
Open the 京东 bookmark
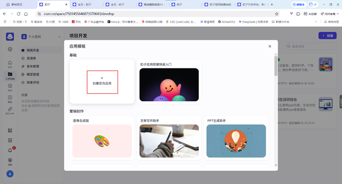click(76, 22)
